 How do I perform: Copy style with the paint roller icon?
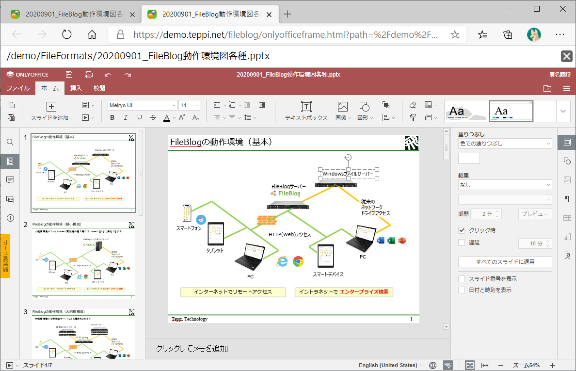[x=413, y=117]
